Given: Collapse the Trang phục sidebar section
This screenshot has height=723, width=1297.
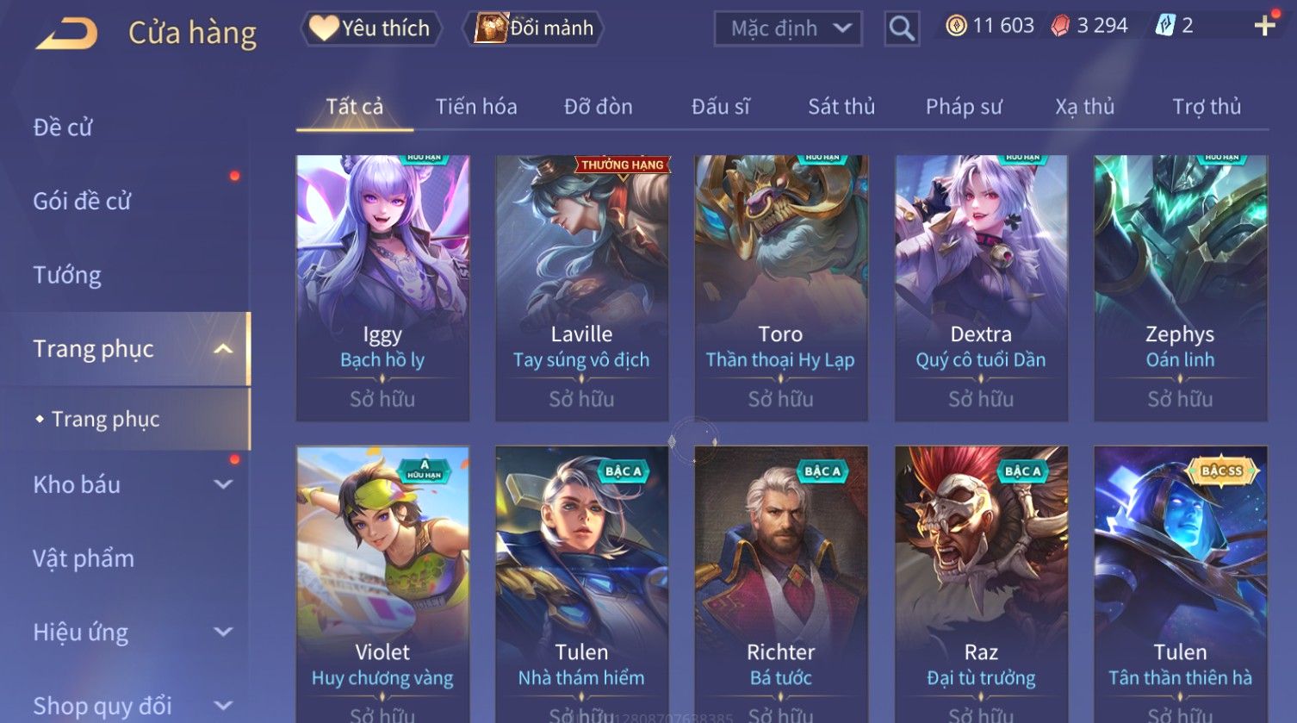Looking at the screenshot, I should 223,349.
